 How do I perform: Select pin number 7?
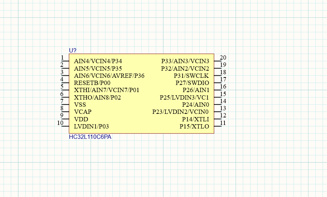tap(62, 101)
